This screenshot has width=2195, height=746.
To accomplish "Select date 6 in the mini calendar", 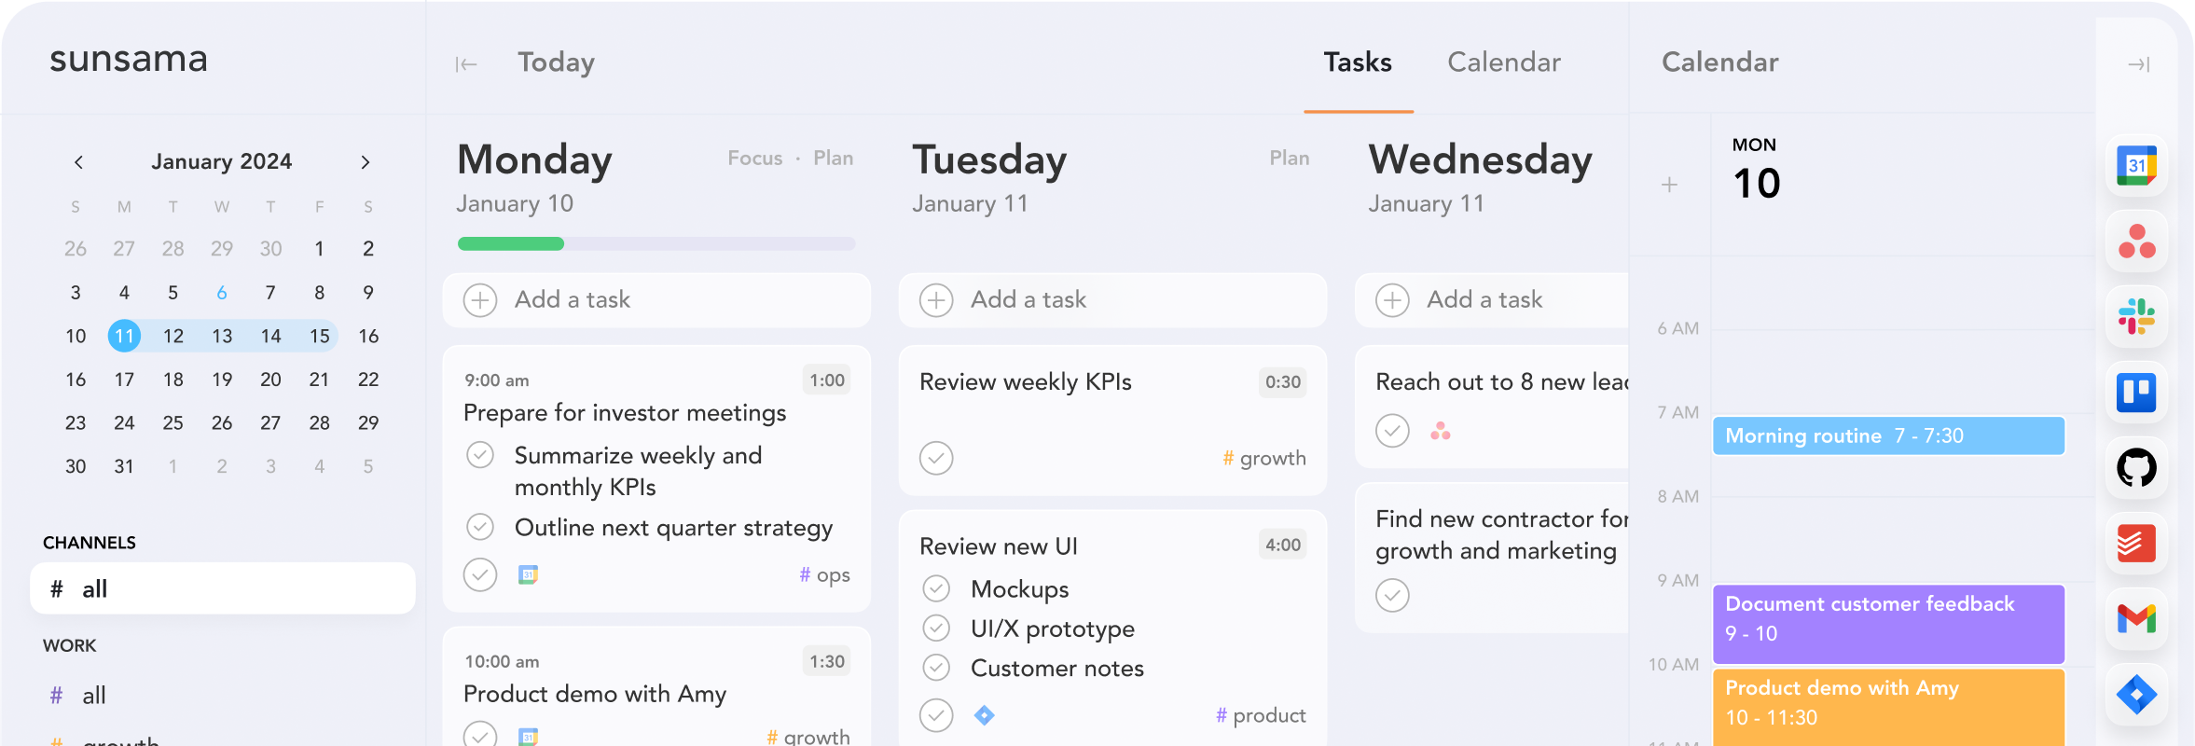I will pyautogui.click(x=222, y=293).
